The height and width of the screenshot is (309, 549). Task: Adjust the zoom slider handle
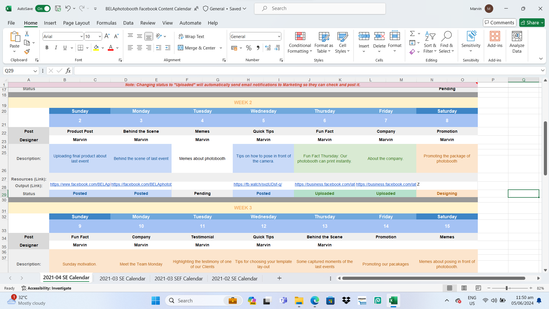tap(506, 288)
